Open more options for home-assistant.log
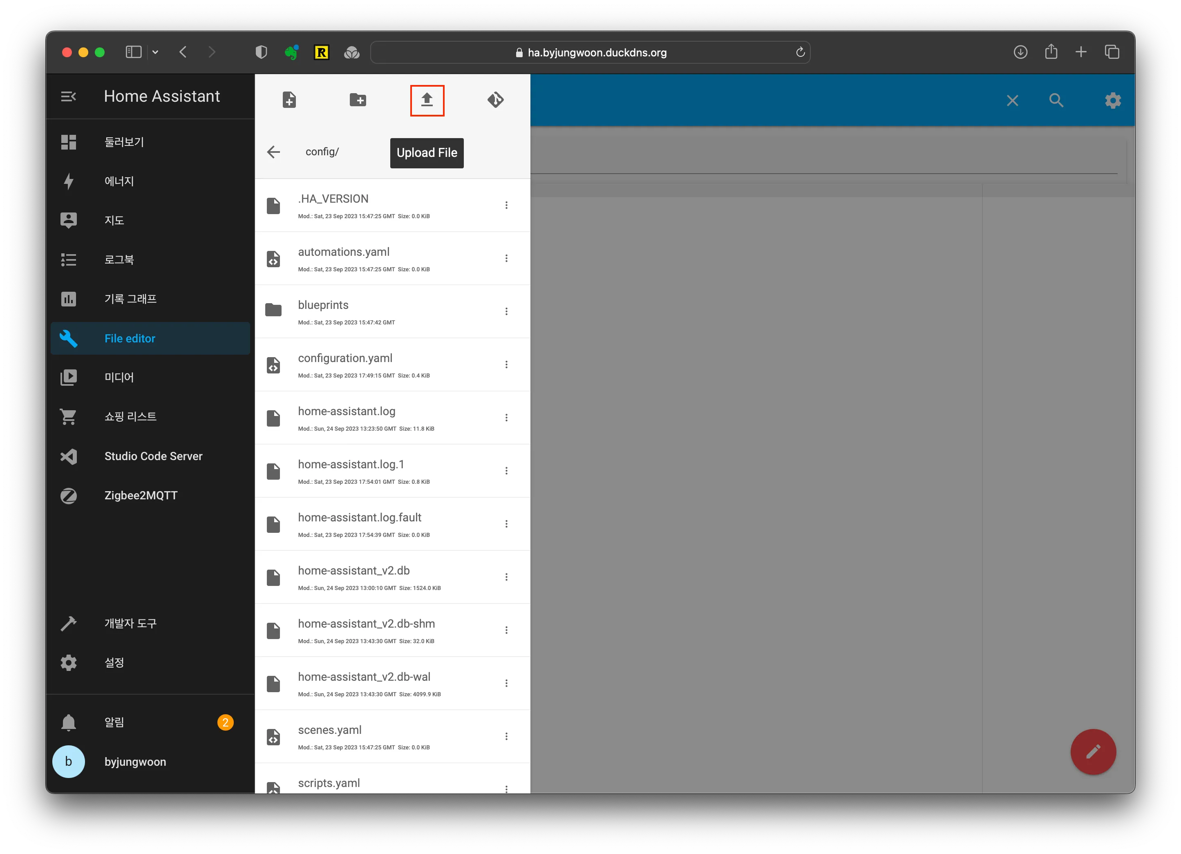 [x=506, y=418]
